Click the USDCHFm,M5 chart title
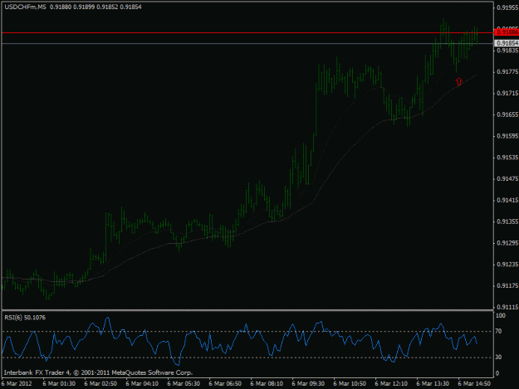Screen dimensions: 519x389 [26, 7]
